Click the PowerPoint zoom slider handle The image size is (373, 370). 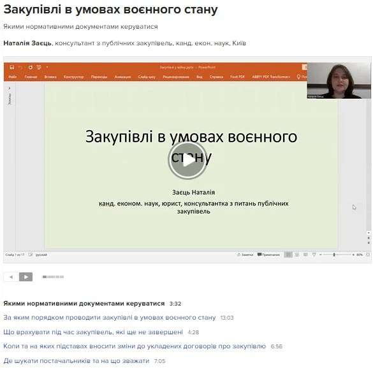[x=334, y=255]
